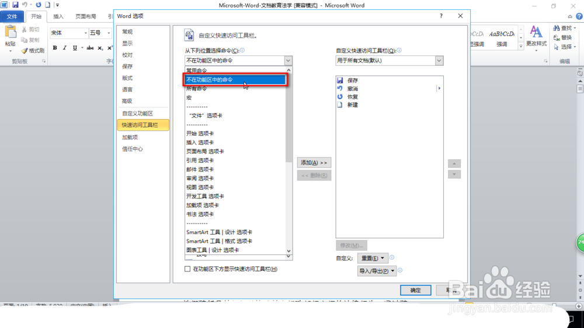Open the Import/Export dropdown button
The height and width of the screenshot is (328, 584).
(377, 271)
